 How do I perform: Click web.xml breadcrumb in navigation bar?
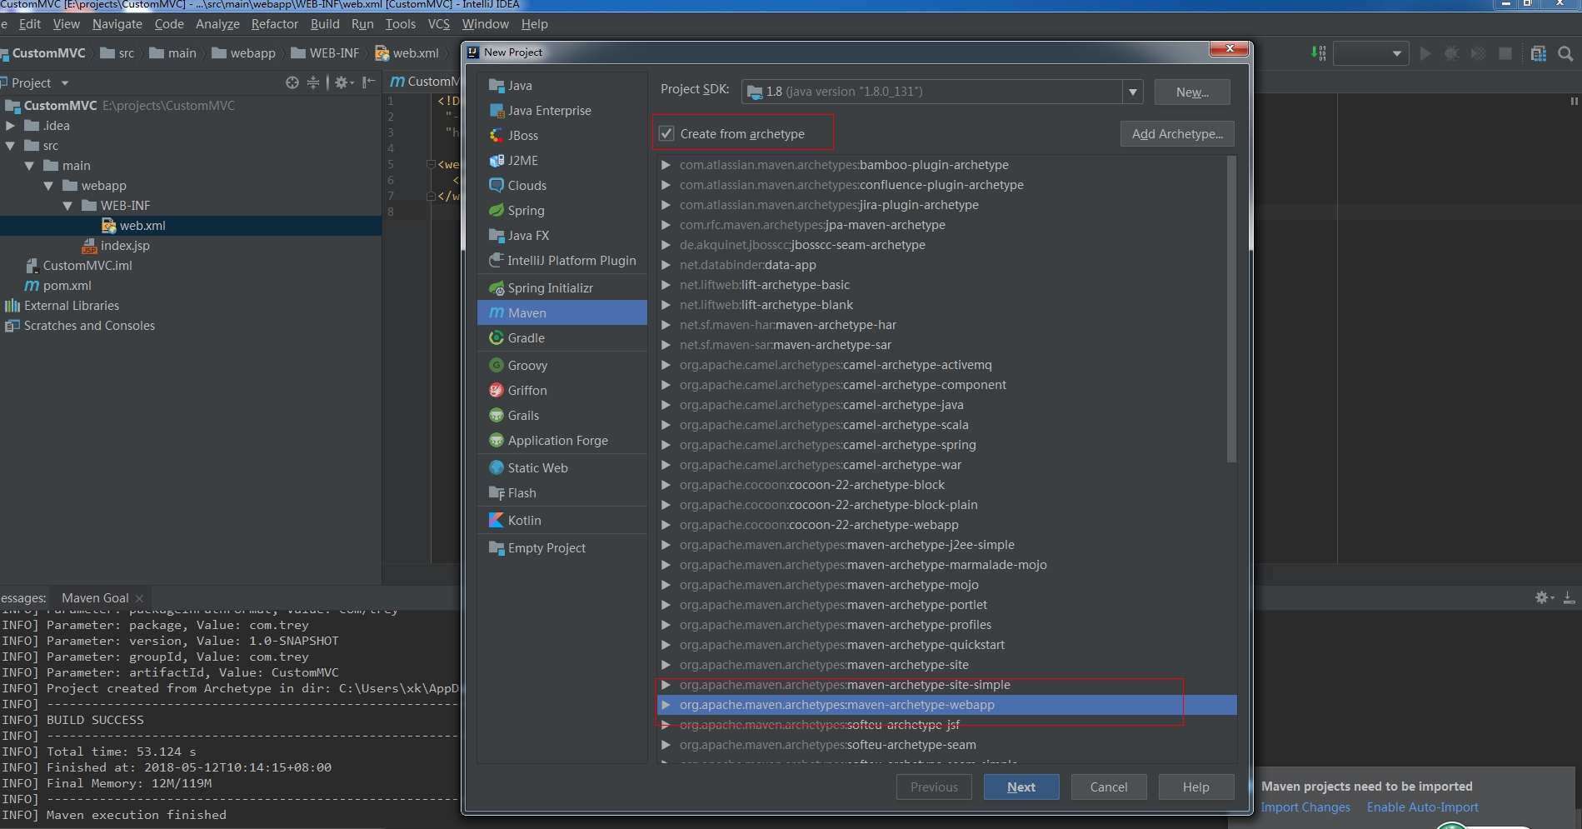pyautogui.click(x=407, y=53)
